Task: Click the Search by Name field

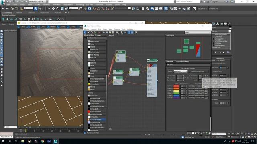Action: pyautogui.click(x=96, y=38)
